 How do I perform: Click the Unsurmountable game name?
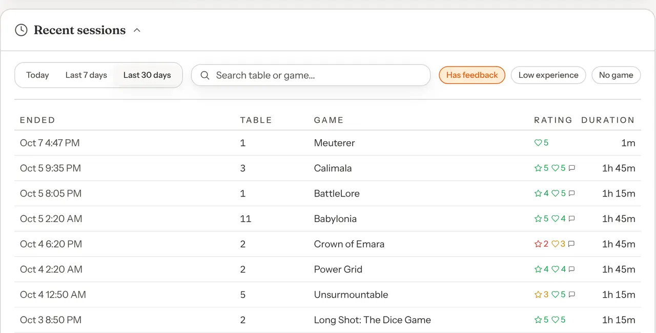click(x=351, y=295)
